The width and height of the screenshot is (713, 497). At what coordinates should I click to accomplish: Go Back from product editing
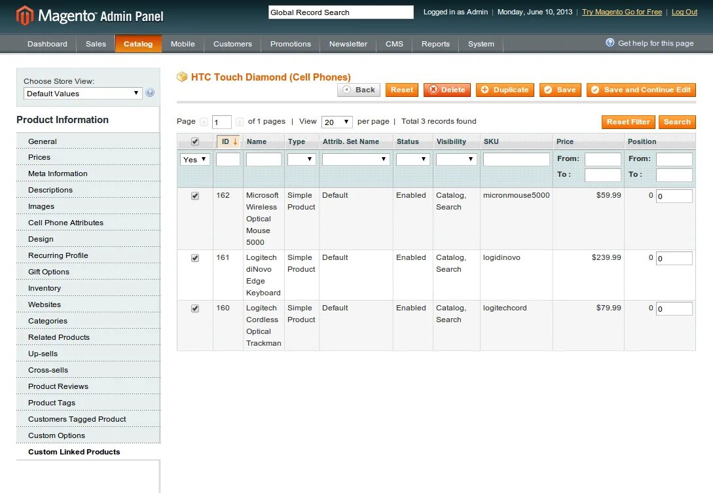358,90
